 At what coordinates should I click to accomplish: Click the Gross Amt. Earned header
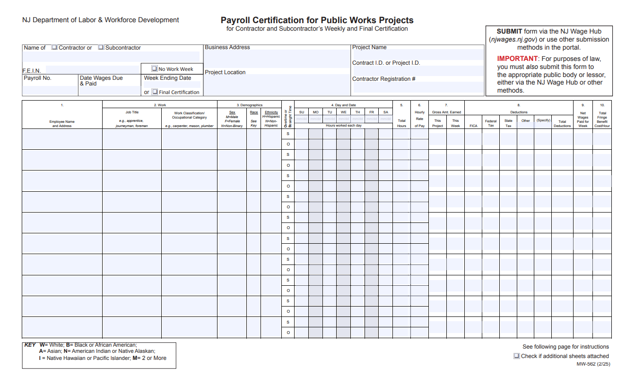[x=446, y=112]
